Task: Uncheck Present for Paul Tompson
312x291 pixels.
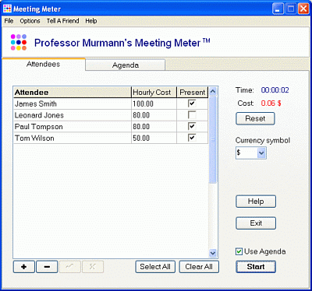Action: 192,126
